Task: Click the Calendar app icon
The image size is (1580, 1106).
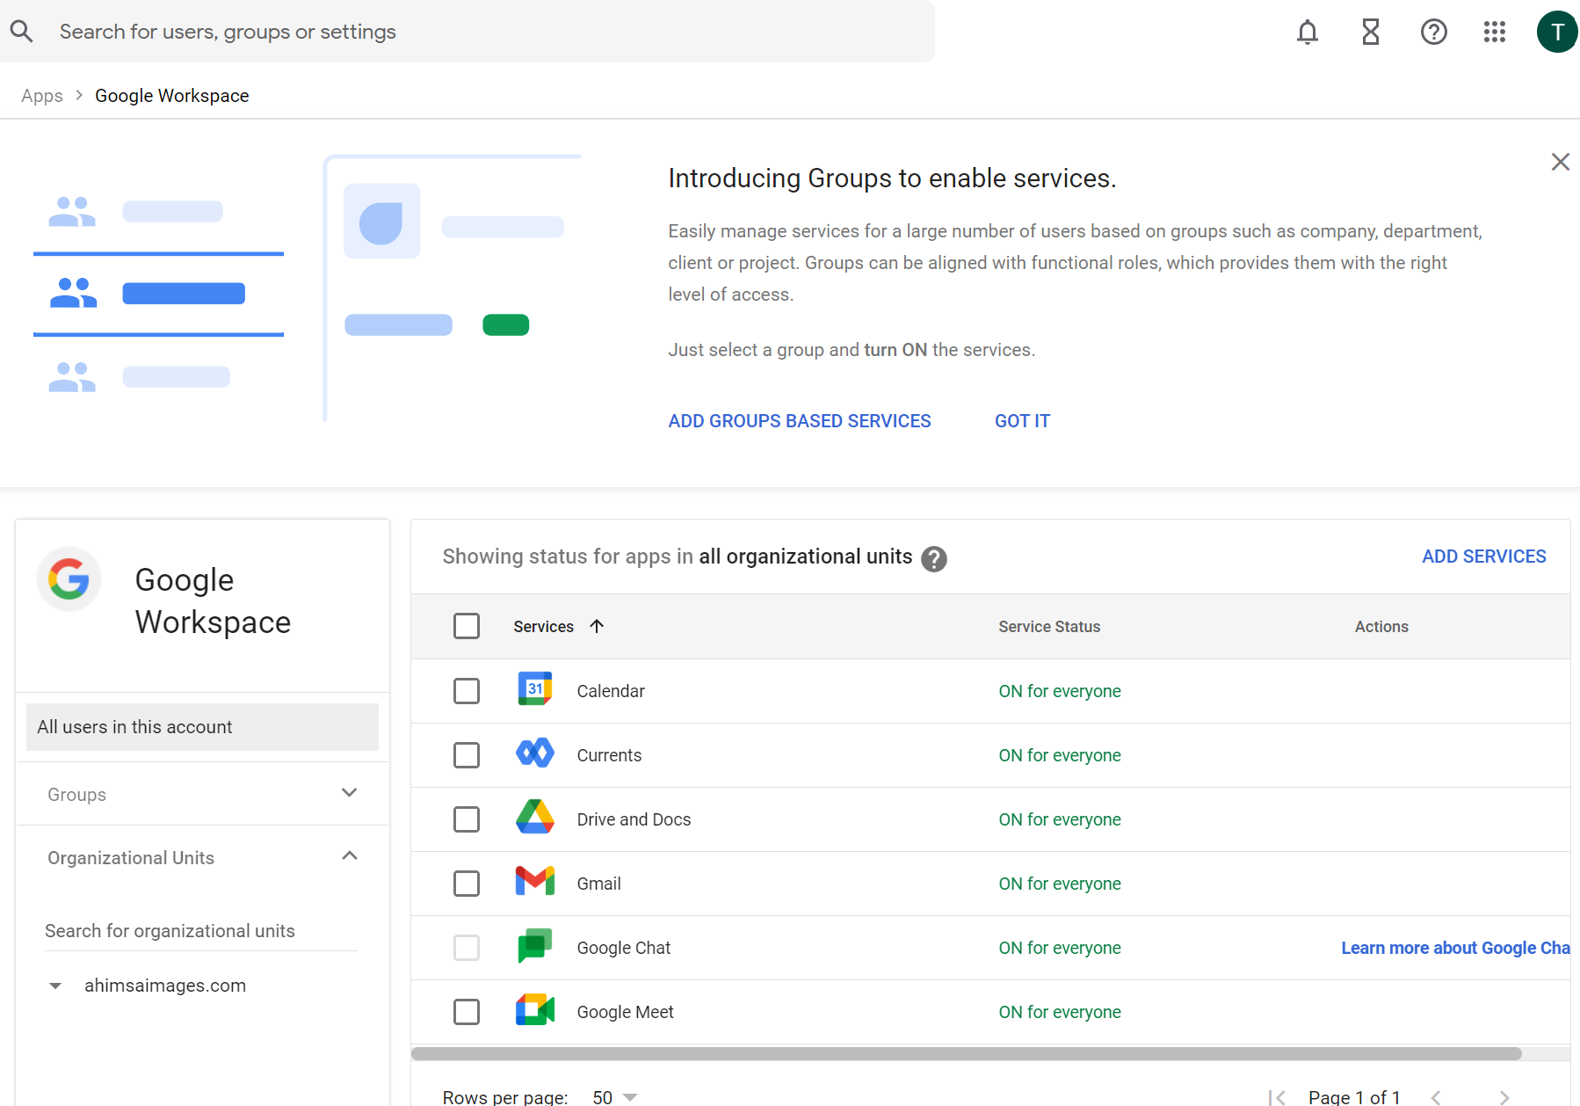Action: tap(535, 690)
